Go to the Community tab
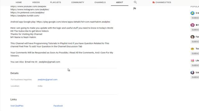Image resolution: width=199 pixels, height=111 pixels. point(77,2)
